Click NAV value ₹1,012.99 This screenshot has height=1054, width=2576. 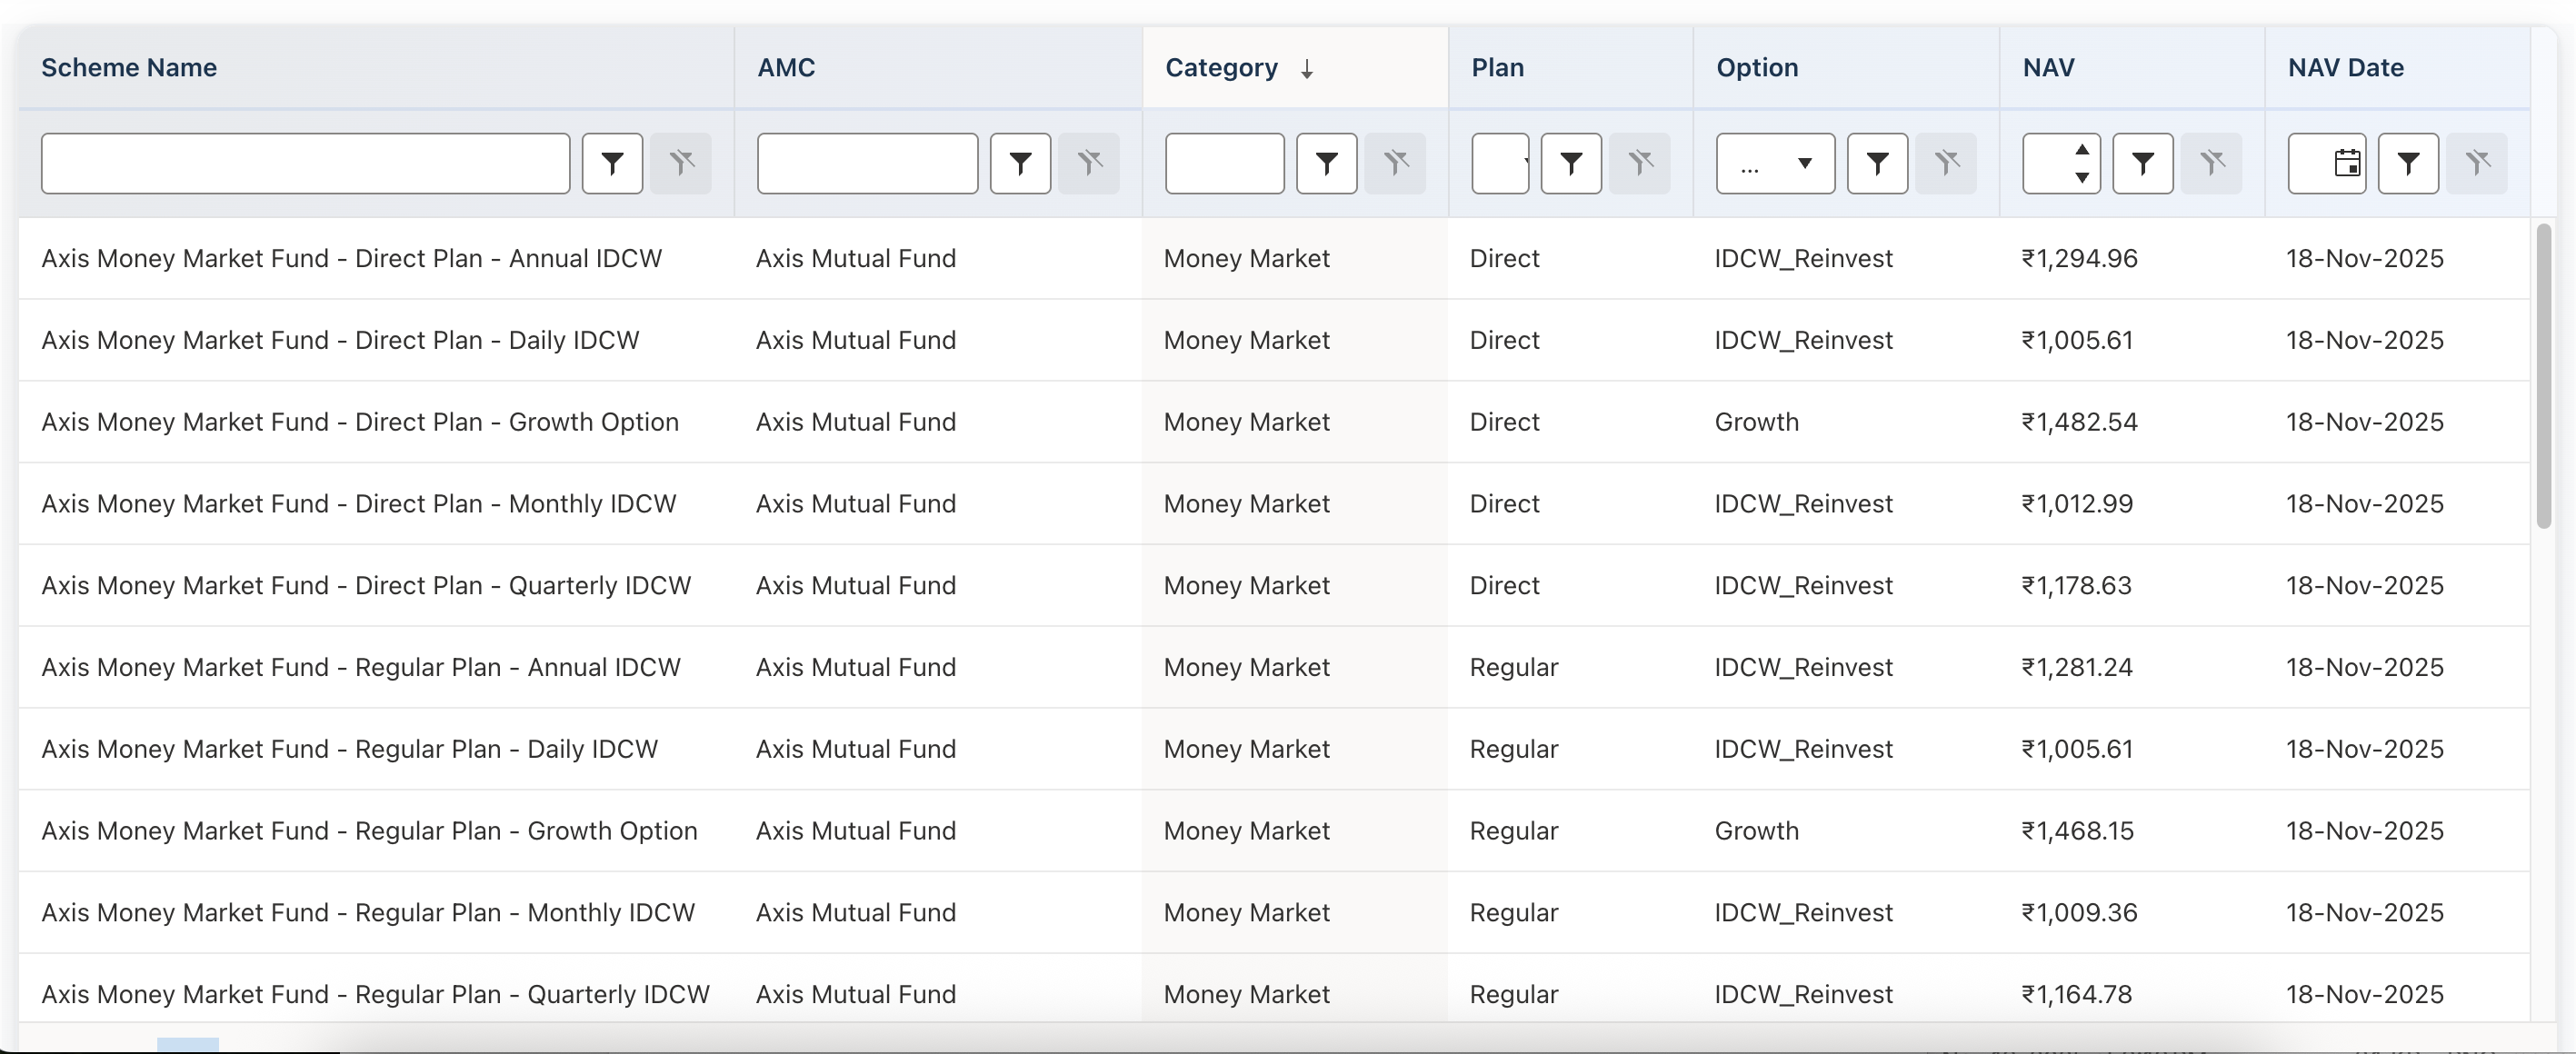(2077, 504)
